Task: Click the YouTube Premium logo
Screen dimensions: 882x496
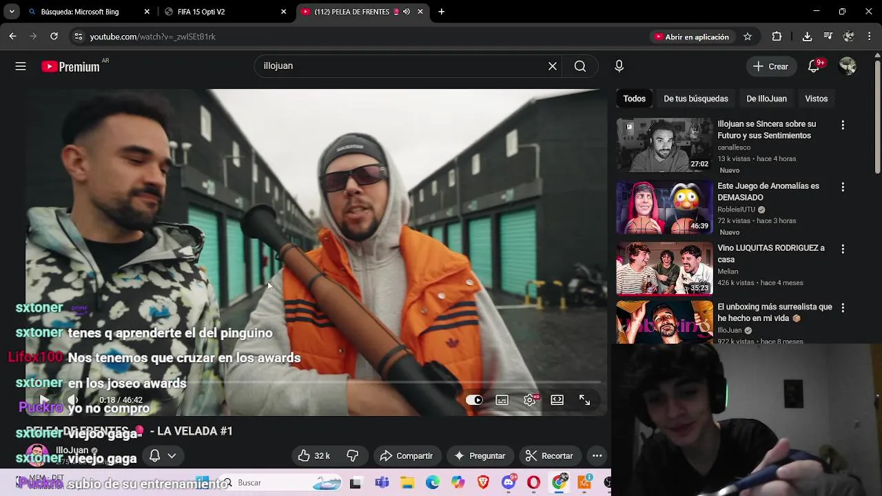Action: (x=71, y=67)
